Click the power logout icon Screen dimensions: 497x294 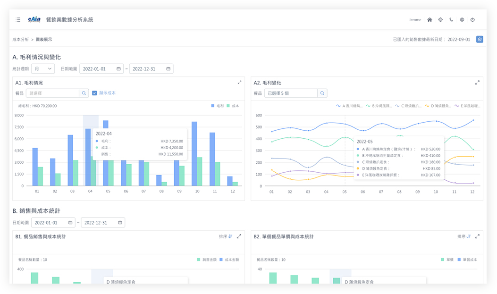coord(472,20)
